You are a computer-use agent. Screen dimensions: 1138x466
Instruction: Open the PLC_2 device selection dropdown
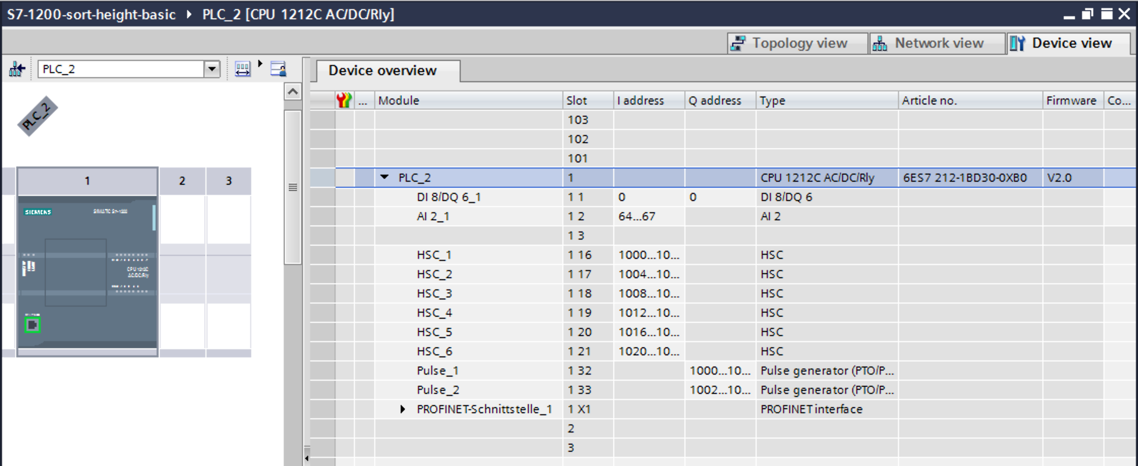pos(212,69)
